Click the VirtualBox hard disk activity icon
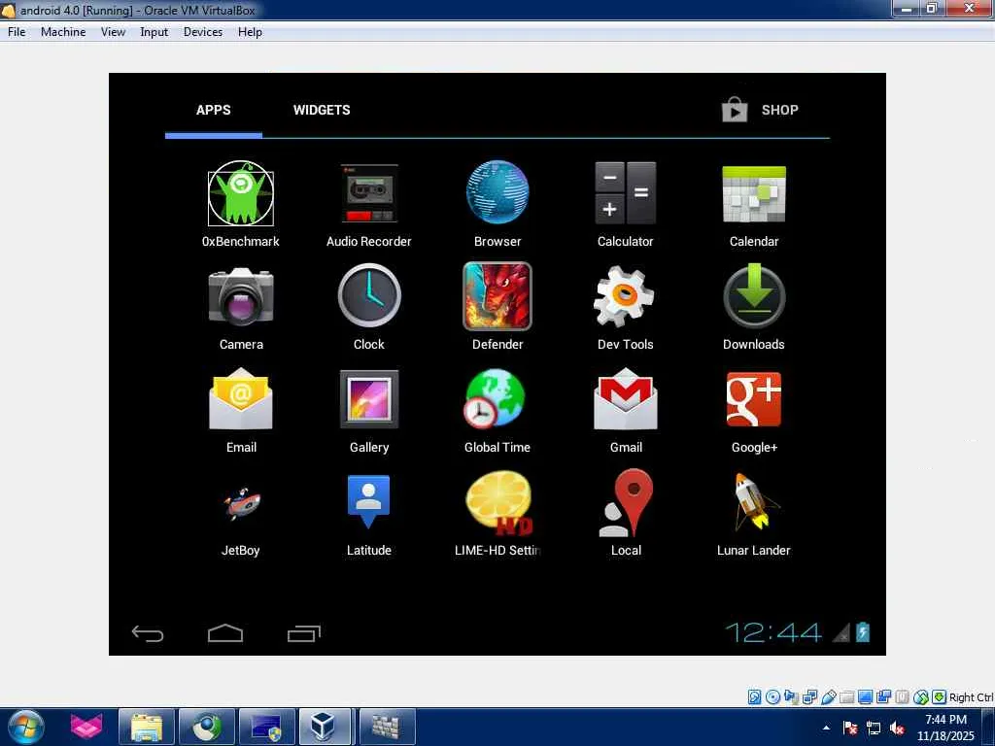The image size is (995, 746). (x=754, y=697)
